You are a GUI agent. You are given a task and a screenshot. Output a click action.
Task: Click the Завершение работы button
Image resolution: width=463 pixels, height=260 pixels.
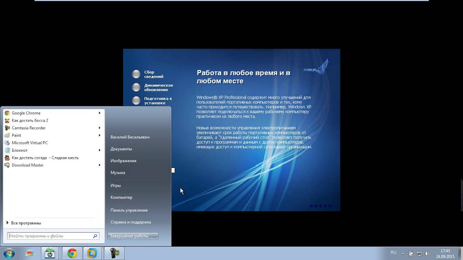point(129,236)
